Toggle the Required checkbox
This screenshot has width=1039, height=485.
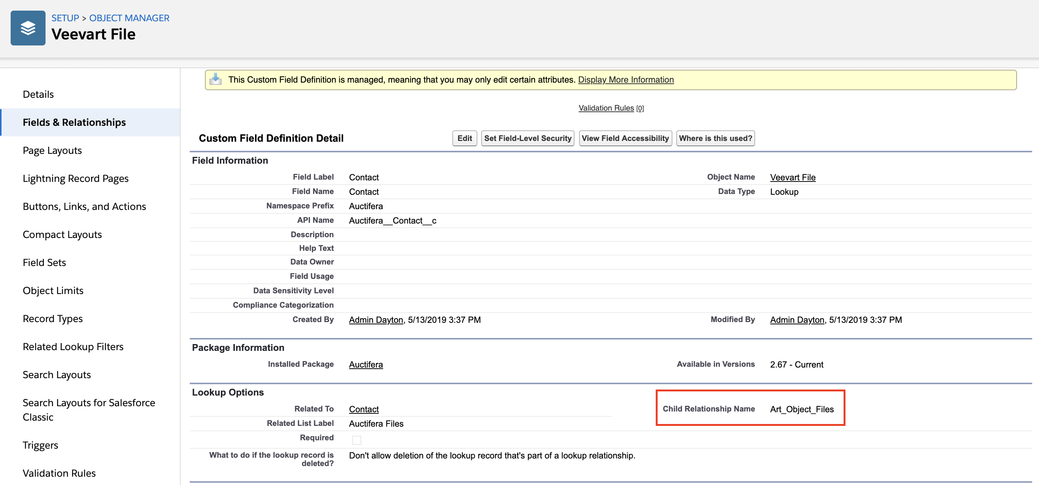(356, 440)
